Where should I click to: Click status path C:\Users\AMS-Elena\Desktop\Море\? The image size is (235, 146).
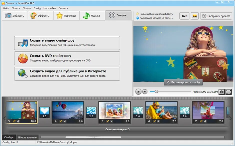pyautogui.click(x=57, y=142)
